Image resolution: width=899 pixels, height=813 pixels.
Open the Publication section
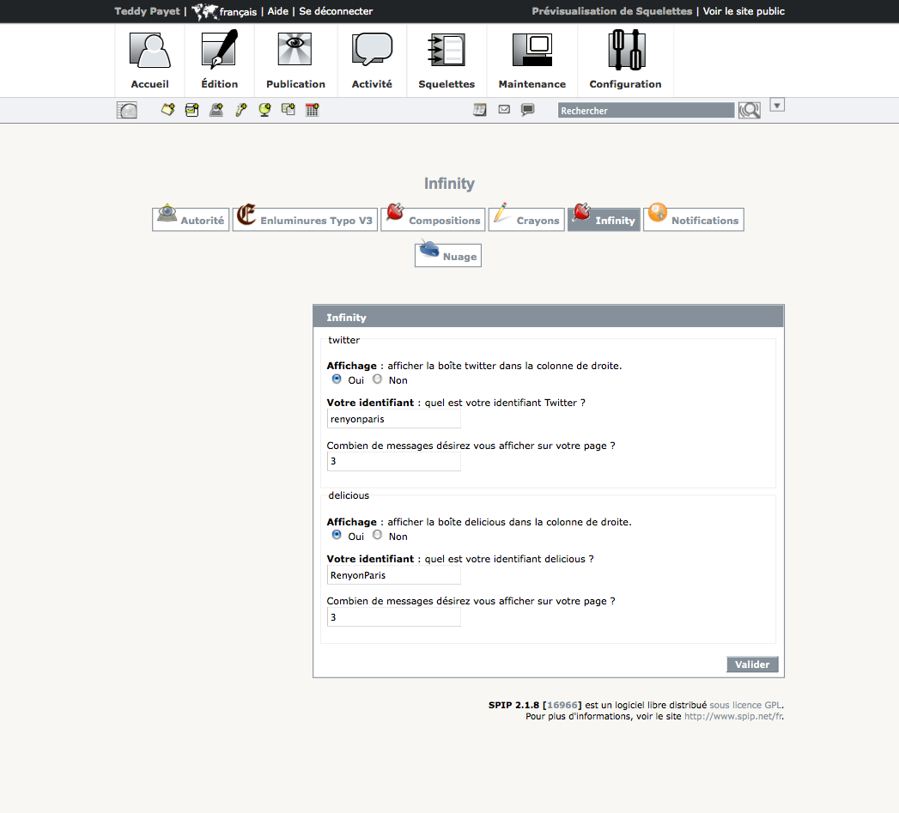[295, 61]
